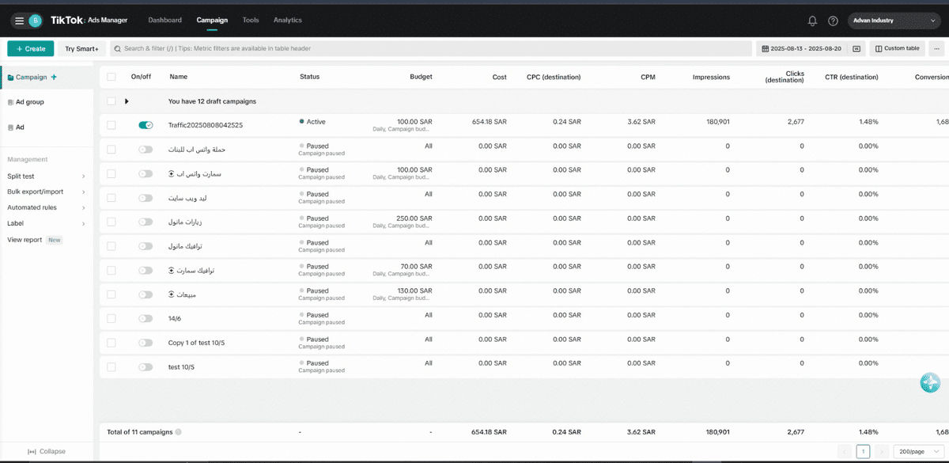Click the search and filter input field
The width and height of the screenshot is (949, 463).
(431, 49)
